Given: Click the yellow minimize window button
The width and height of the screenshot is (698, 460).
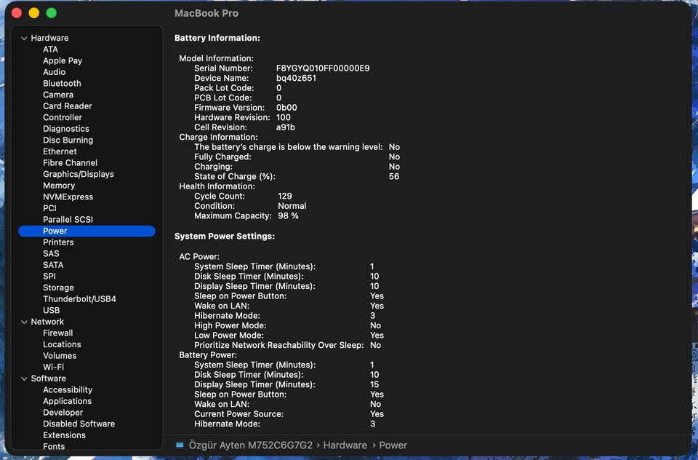Looking at the screenshot, I should [x=34, y=13].
